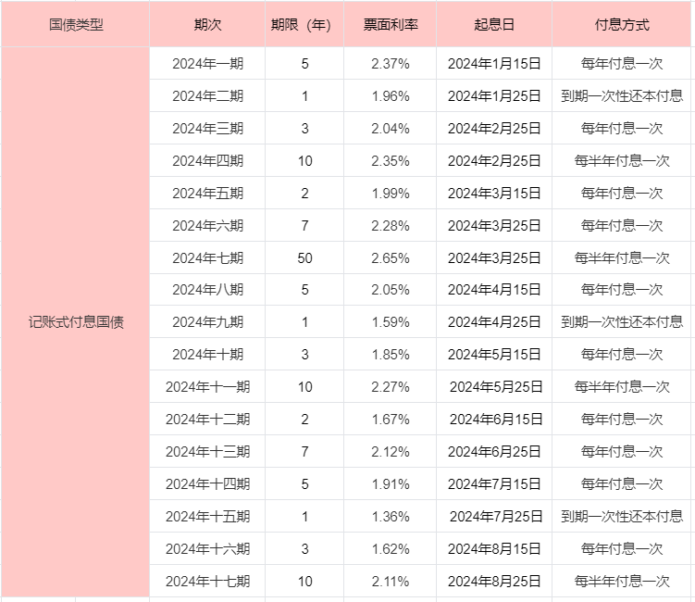Select cell 2024年八期
Image resolution: width=695 pixels, height=602 pixels.
pyautogui.click(x=207, y=290)
